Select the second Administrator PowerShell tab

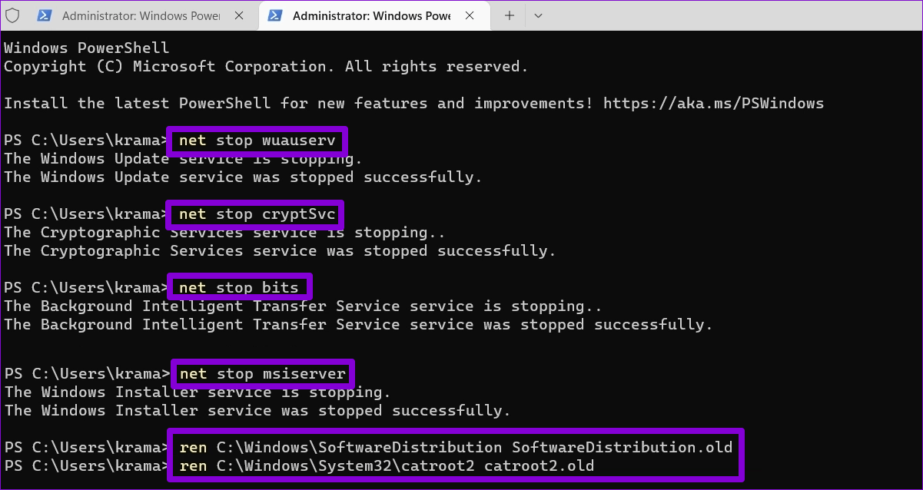point(370,15)
